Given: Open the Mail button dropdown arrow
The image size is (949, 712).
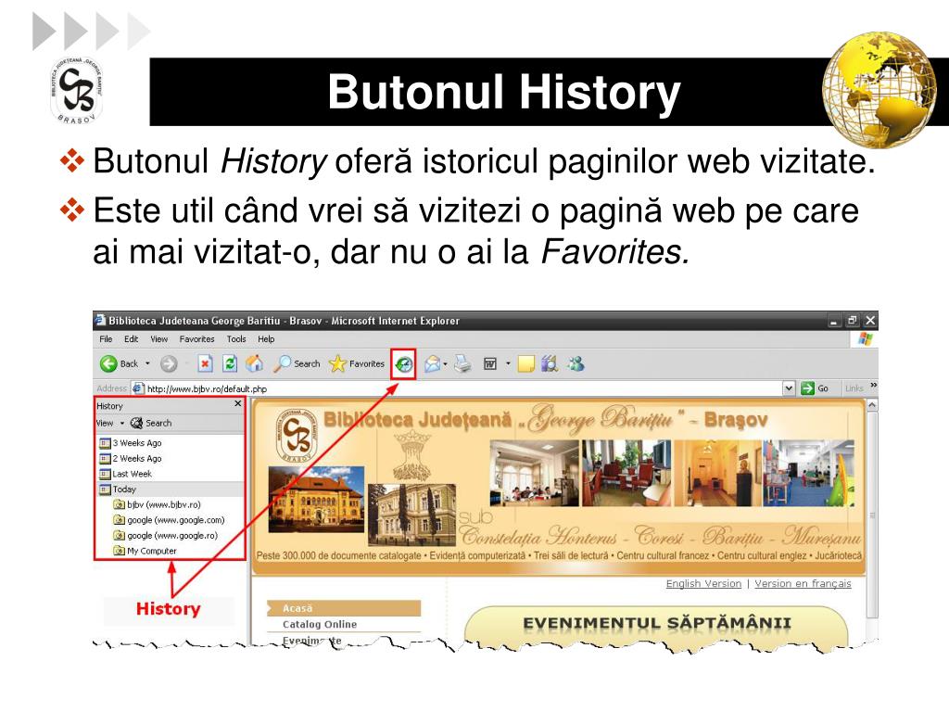Looking at the screenshot, I should click(445, 363).
